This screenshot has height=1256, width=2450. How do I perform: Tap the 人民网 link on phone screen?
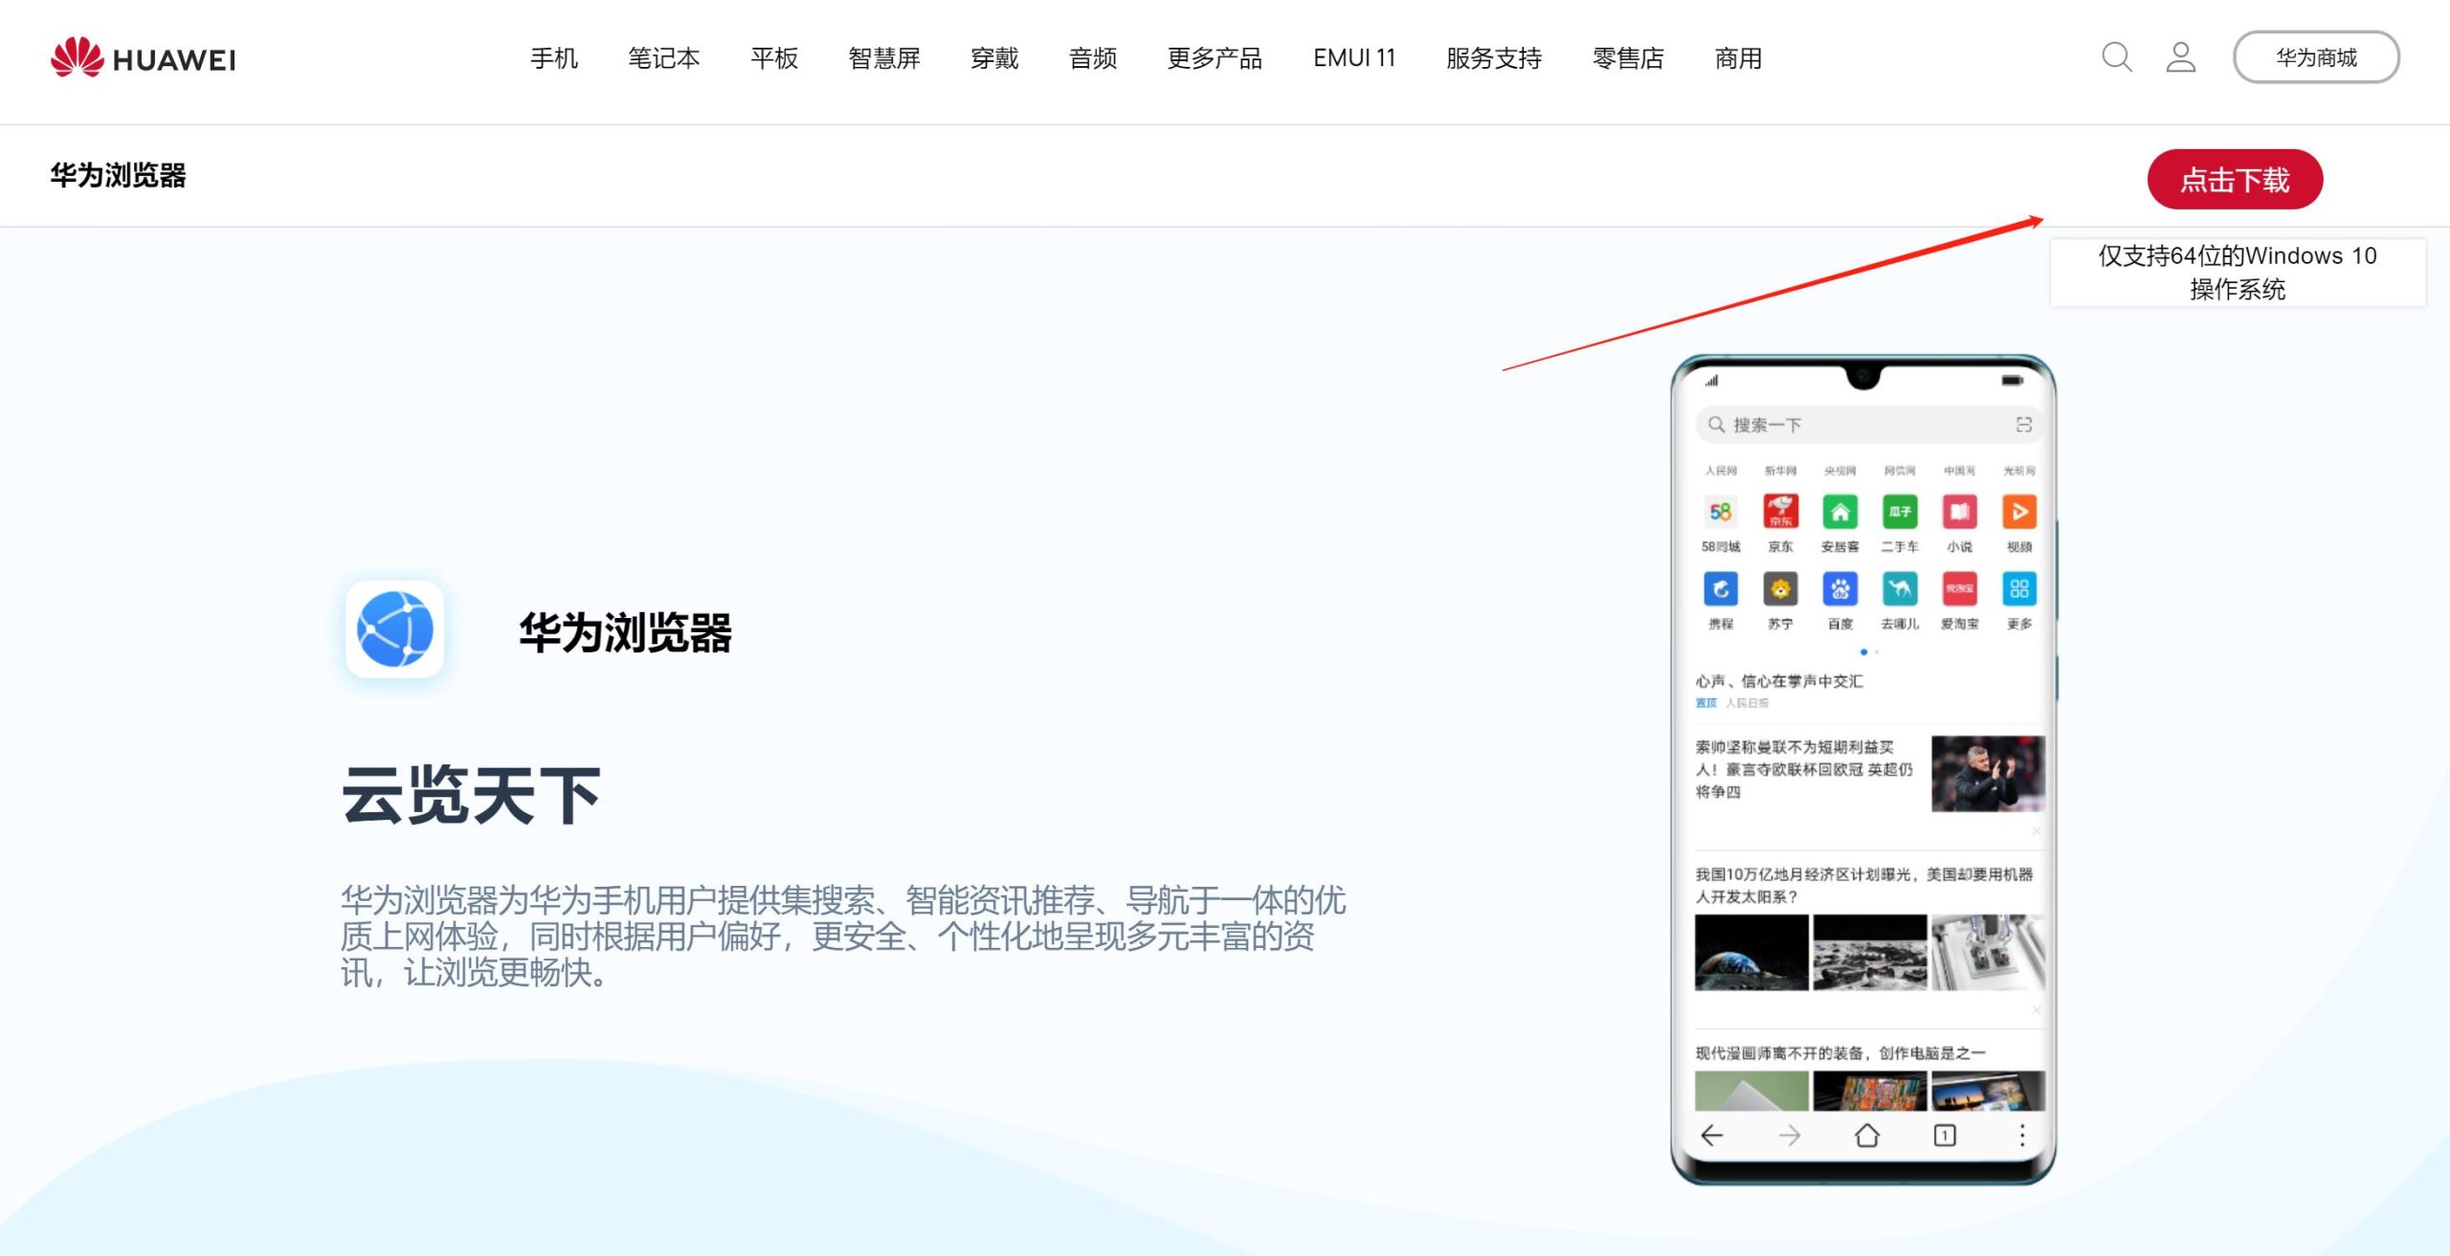click(x=1720, y=471)
